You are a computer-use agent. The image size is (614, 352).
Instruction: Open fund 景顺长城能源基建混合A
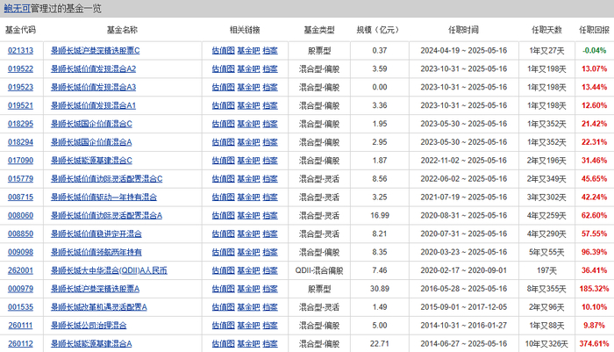coord(91,344)
